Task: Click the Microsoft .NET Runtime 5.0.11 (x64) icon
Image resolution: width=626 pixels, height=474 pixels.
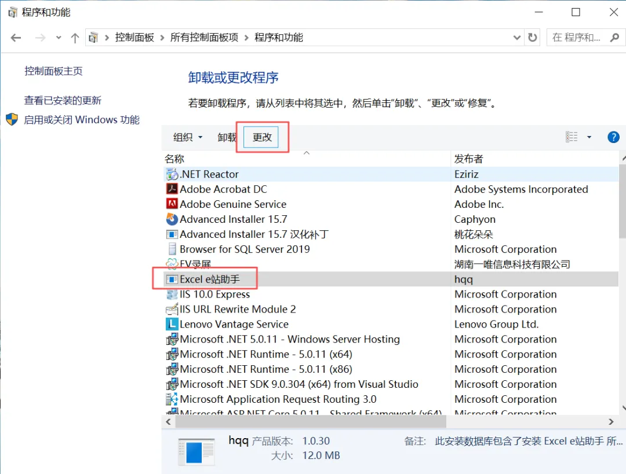Action: click(172, 354)
